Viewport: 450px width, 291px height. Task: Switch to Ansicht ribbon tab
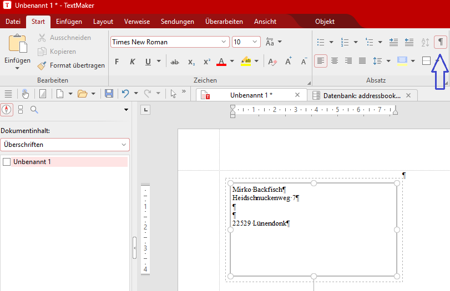265,22
